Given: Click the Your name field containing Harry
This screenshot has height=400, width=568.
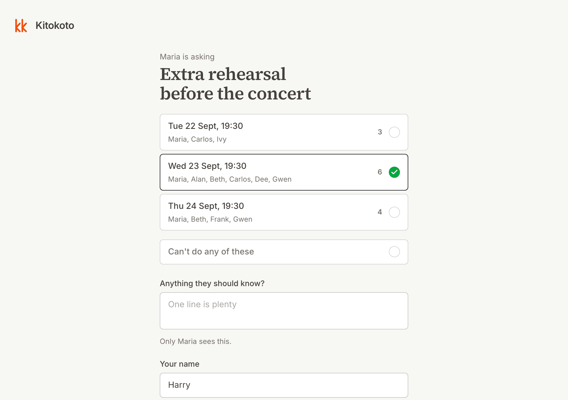Looking at the screenshot, I should click(x=284, y=385).
